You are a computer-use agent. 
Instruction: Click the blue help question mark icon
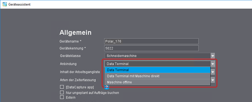(x=107, y=87)
